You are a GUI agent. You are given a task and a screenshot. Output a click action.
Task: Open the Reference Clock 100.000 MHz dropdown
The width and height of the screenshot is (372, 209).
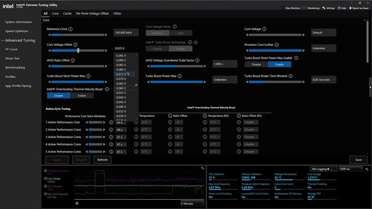click(126, 33)
